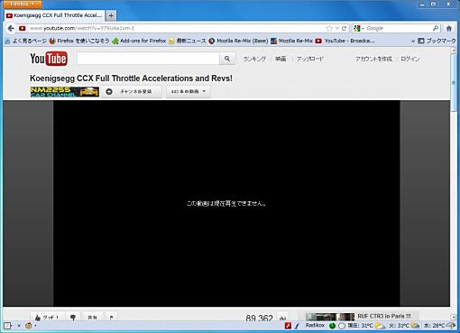Open the 'Add-ons for Firefox' bookmark
Screen dimensions: 460x333
139,41
